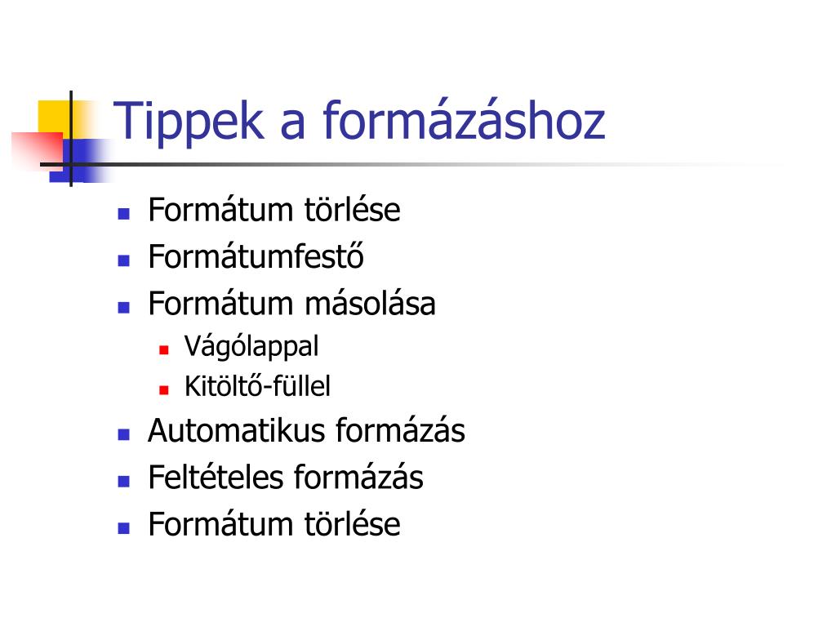The width and height of the screenshot is (836, 627).
Task: Click the blue bullet beside Automatikus formázás
Action: click(124, 434)
